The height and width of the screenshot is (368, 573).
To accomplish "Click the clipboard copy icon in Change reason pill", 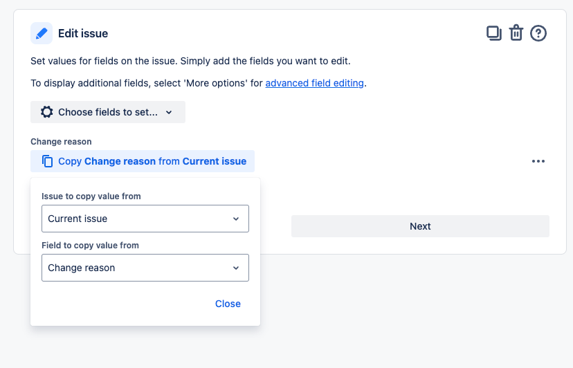I will (x=47, y=161).
